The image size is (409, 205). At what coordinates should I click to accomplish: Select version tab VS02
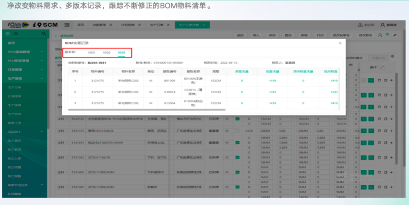tap(106, 53)
